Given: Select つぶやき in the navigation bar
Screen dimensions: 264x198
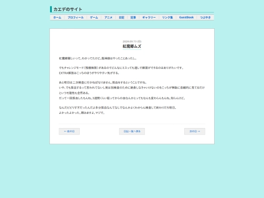Looking at the screenshot, I should point(205,18).
